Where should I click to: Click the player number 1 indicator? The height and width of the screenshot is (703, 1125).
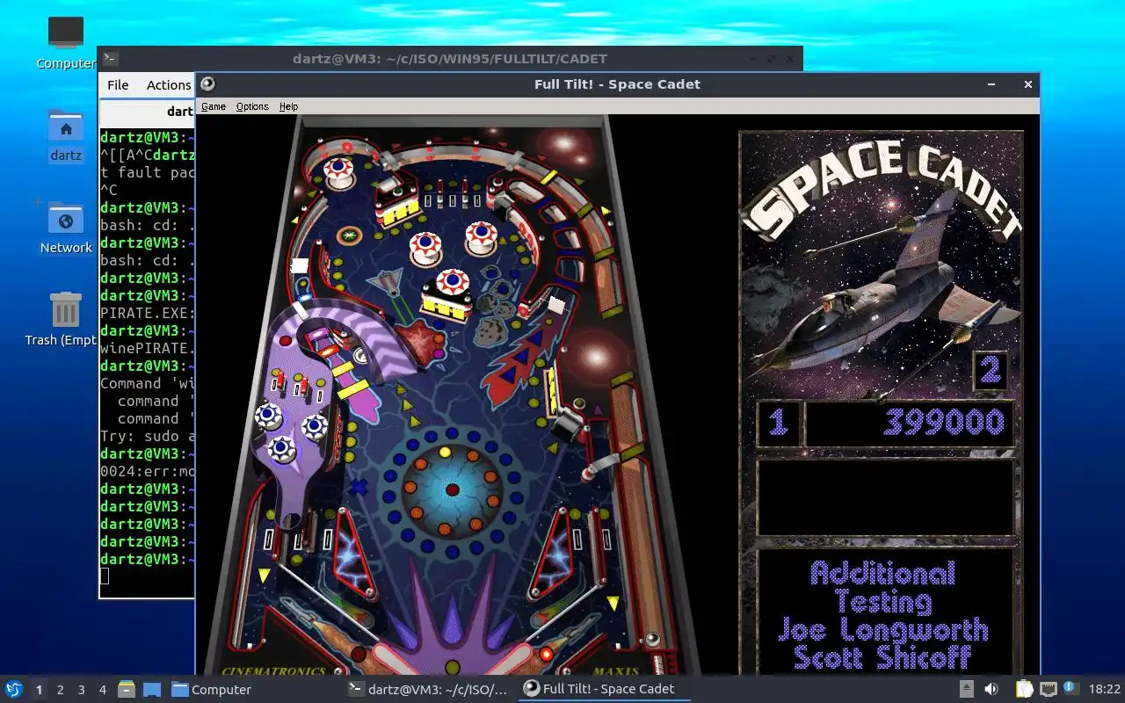coord(778,423)
